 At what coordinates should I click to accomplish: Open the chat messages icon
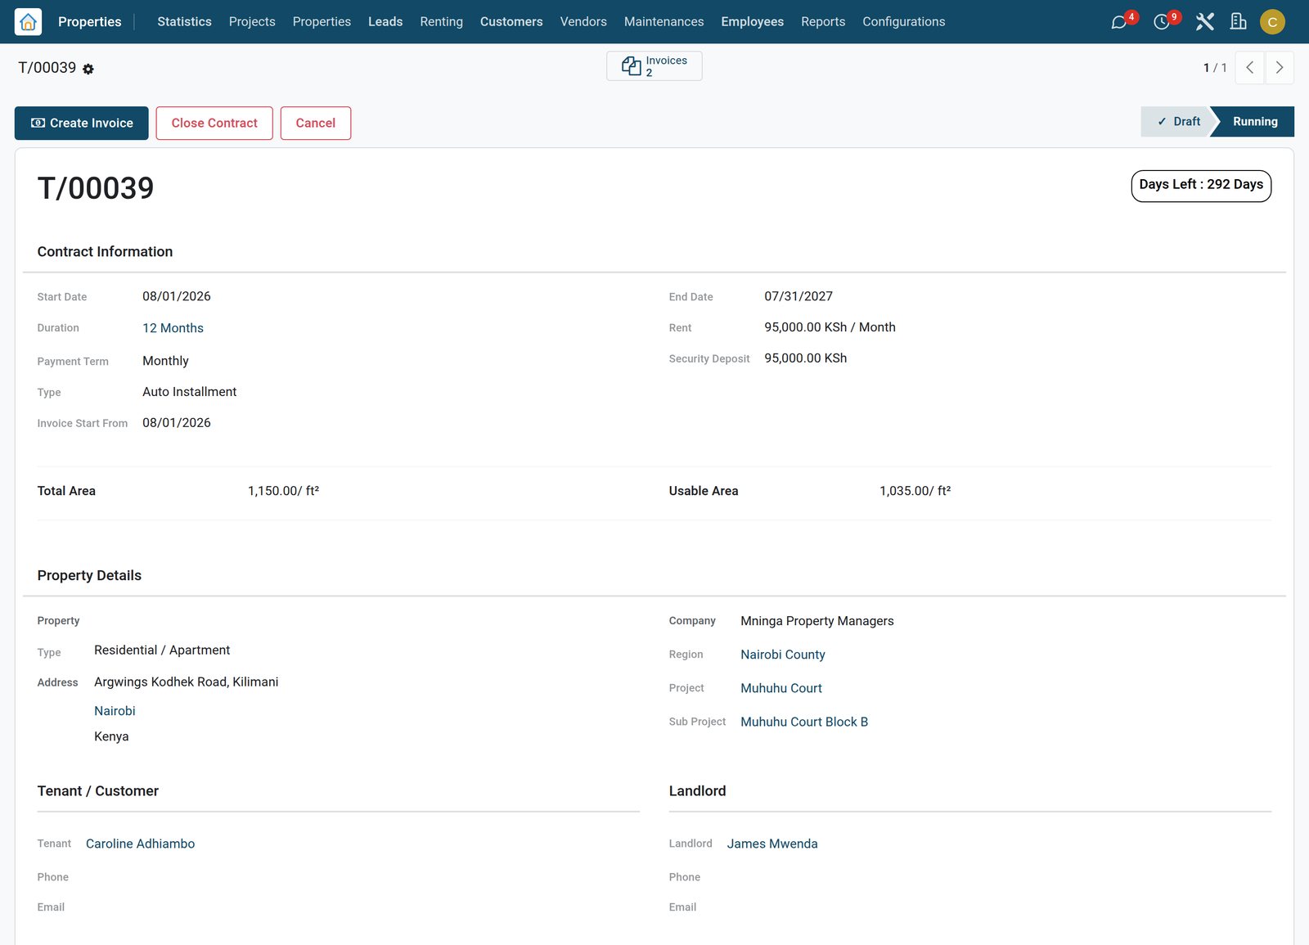click(1118, 22)
